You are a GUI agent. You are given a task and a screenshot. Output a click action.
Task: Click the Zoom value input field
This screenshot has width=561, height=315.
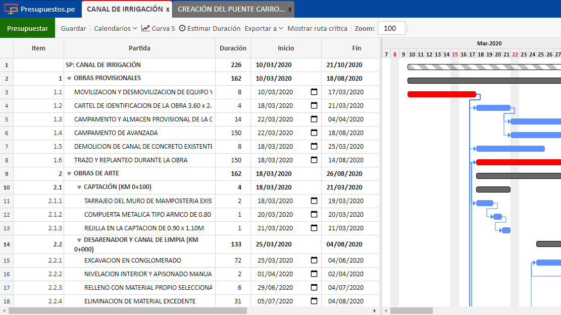pyautogui.click(x=391, y=28)
